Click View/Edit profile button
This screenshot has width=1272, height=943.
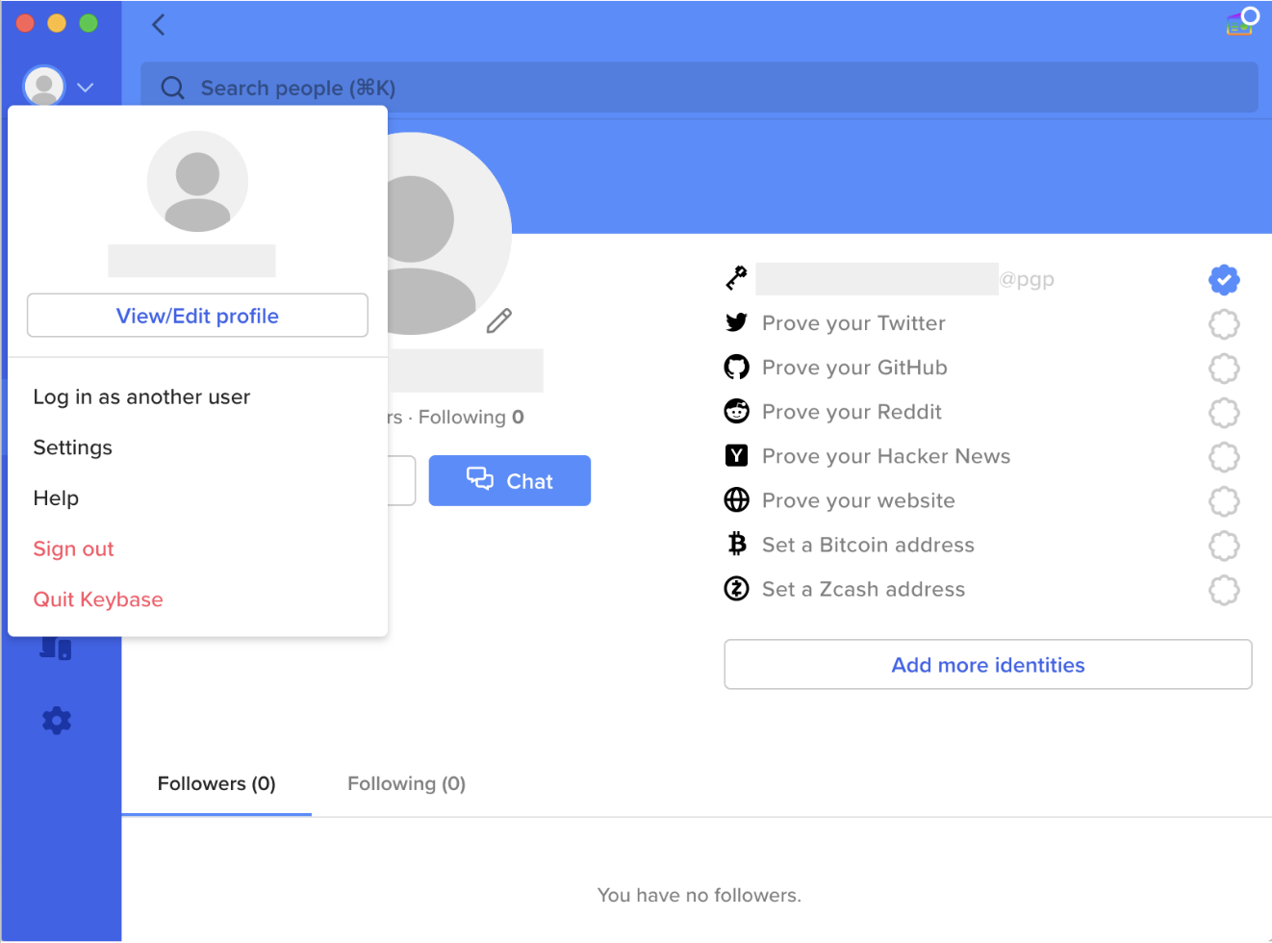coord(197,316)
